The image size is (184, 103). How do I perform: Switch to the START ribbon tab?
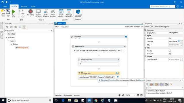pyautogui.click(x=5, y=7)
